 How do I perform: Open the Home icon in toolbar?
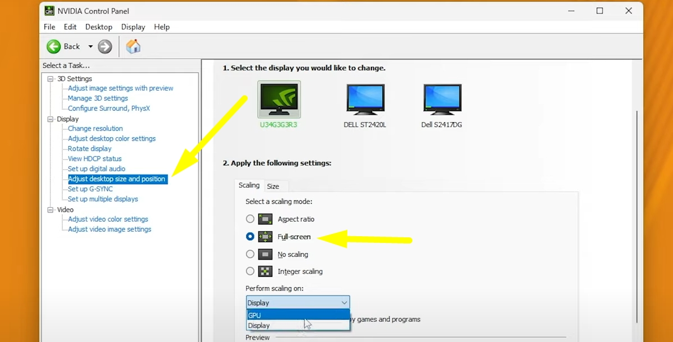[x=133, y=46]
